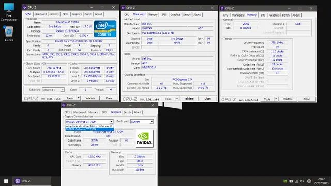Viewport: 331px width, 186px height.
Task: Open Tools dropdown arrow in Memory window
Action: (x=276, y=99)
